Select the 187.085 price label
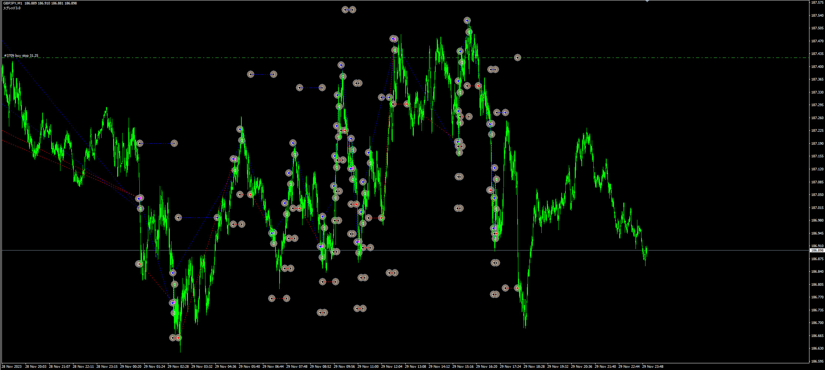This screenshot has height=370, width=825. [x=817, y=182]
